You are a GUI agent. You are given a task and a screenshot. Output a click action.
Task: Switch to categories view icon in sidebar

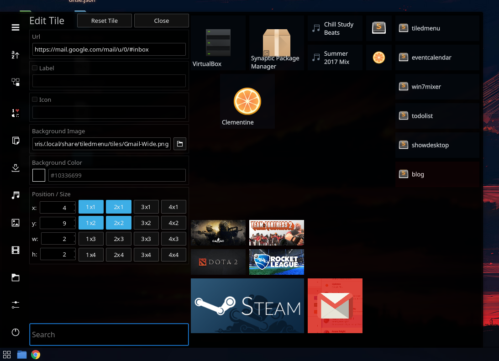[15, 82]
